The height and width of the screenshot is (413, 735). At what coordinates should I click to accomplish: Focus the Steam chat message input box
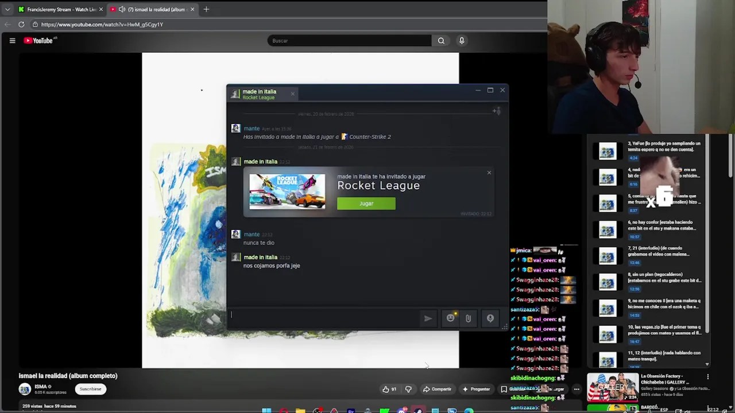click(324, 318)
